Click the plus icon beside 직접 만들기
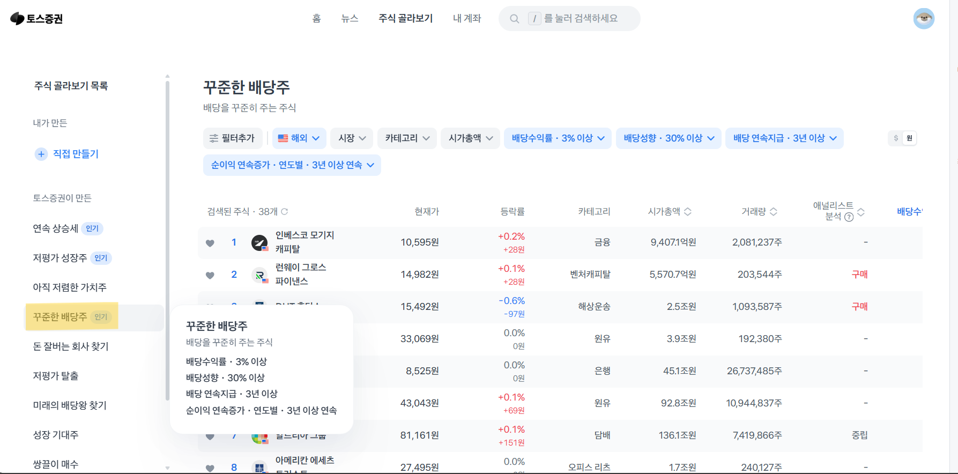Viewport: 958px width, 474px height. (x=41, y=154)
